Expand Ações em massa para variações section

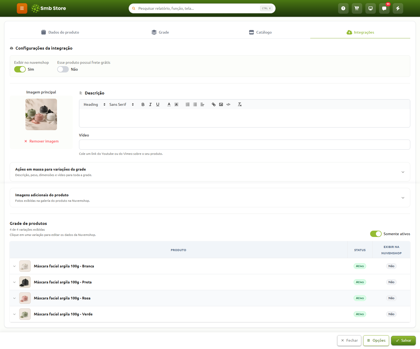210,172
